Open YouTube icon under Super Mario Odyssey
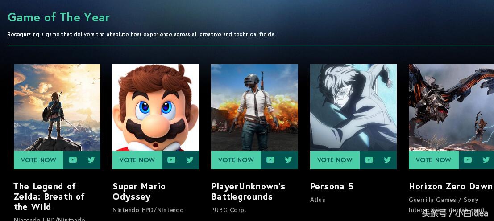This screenshot has width=494, height=221. point(171,160)
